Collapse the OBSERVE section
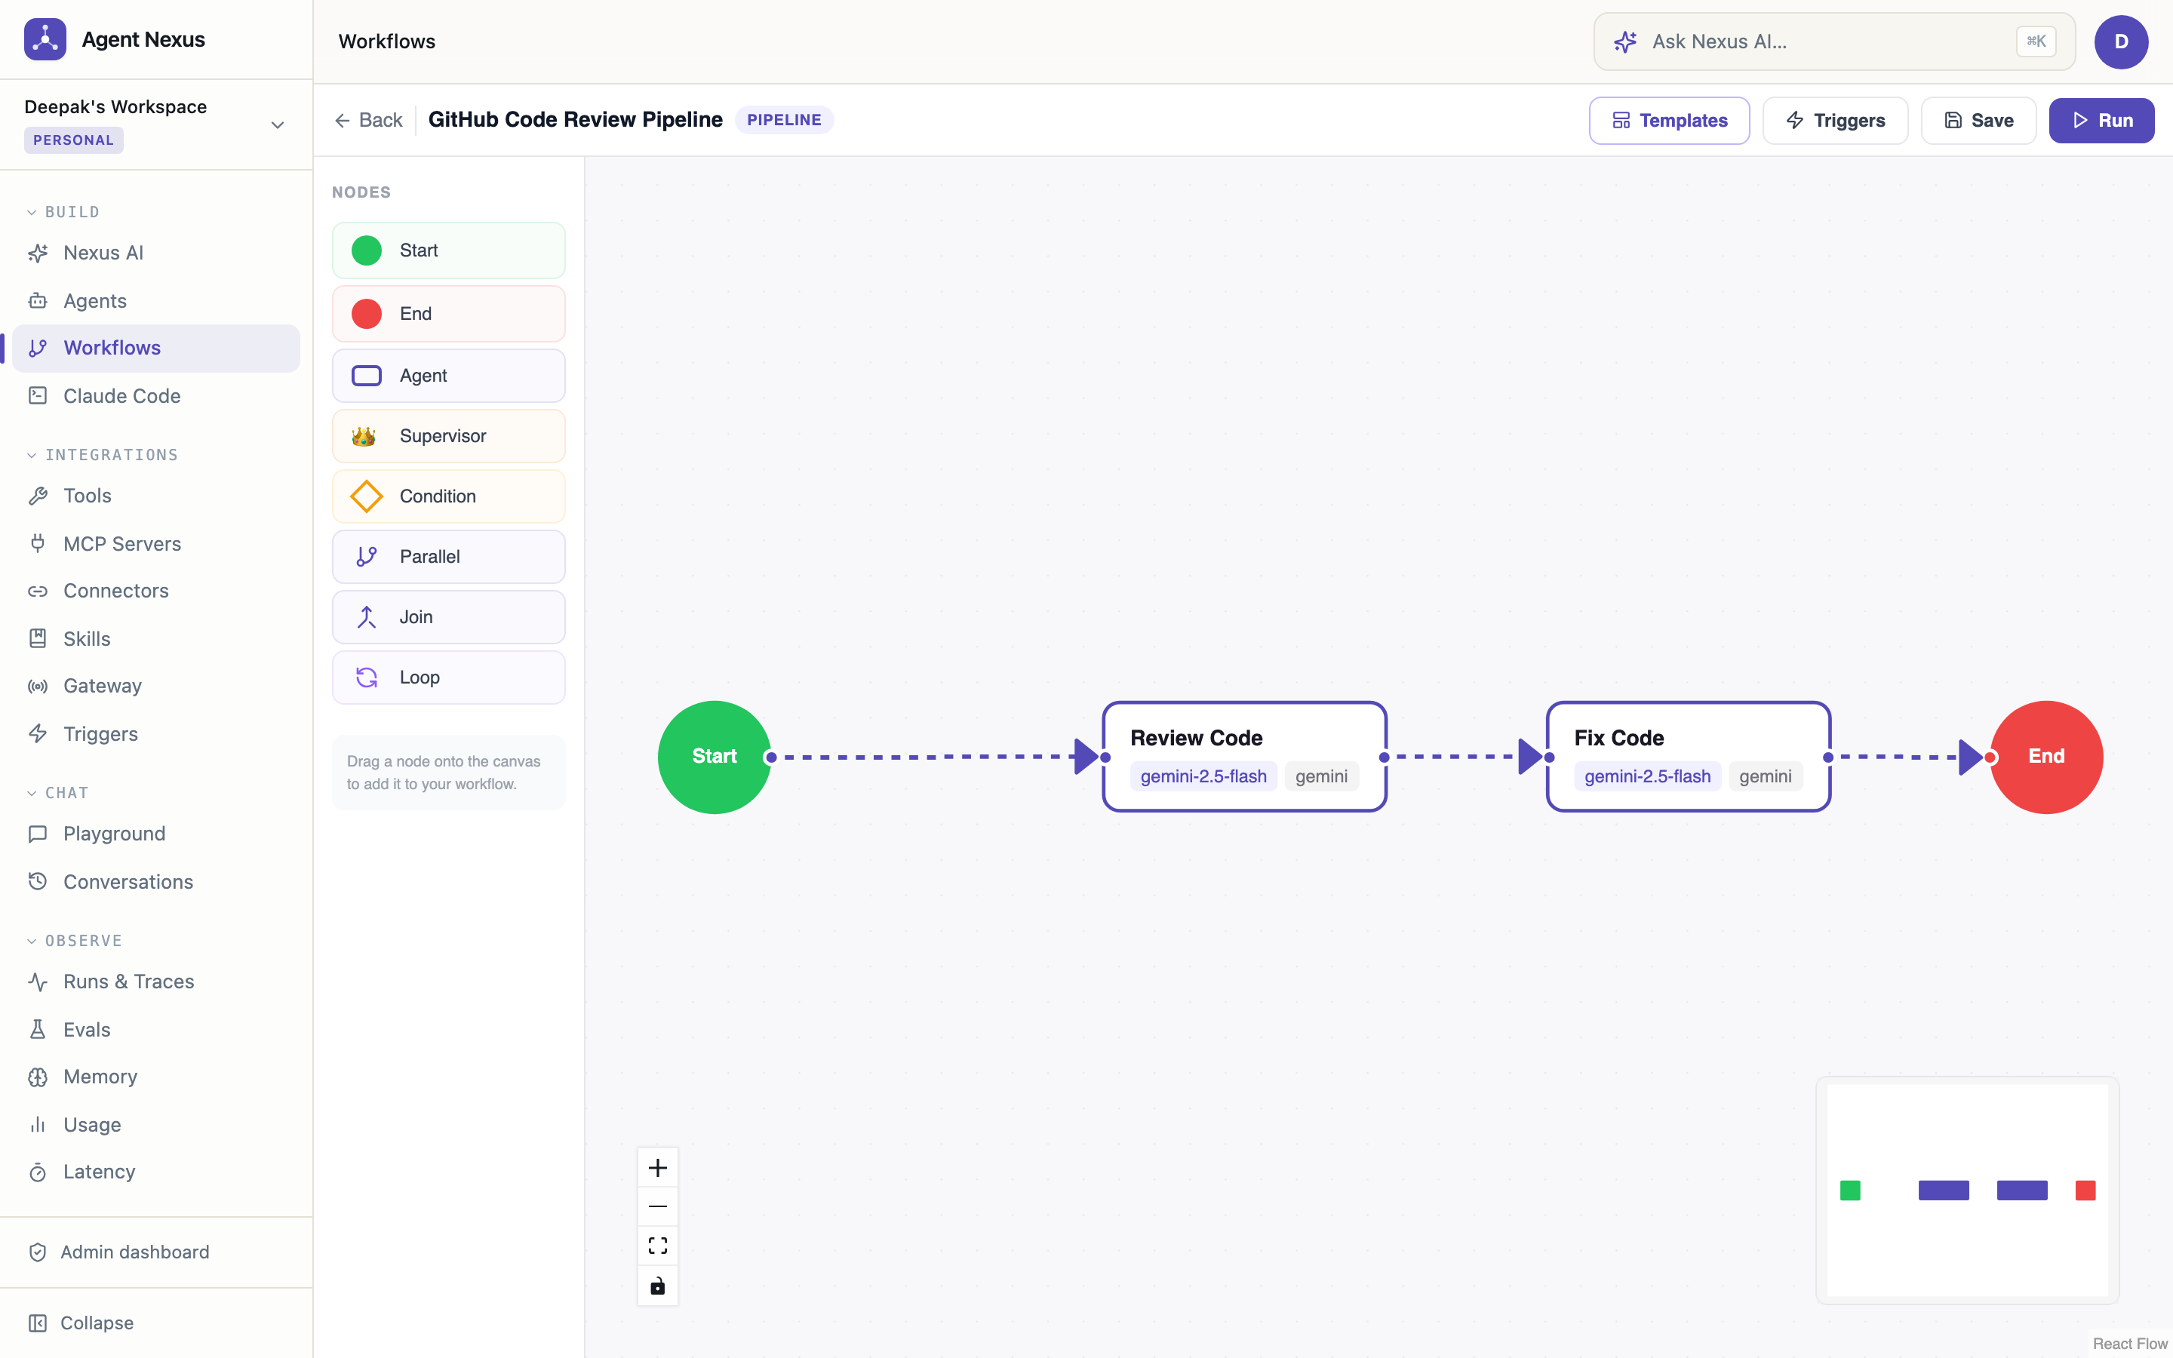Image resolution: width=2173 pixels, height=1358 pixels. (x=75, y=940)
